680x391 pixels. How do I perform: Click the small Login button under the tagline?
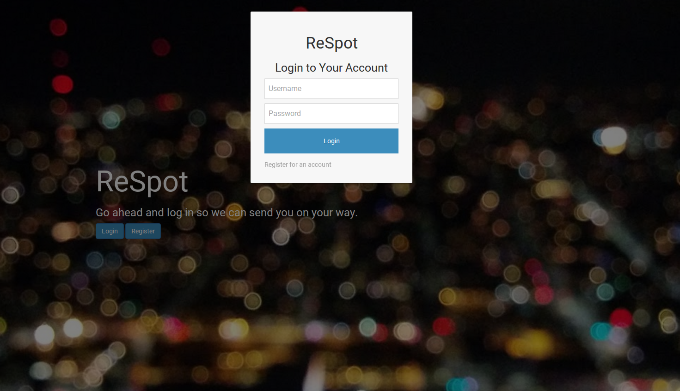click(x=110, y=231)
